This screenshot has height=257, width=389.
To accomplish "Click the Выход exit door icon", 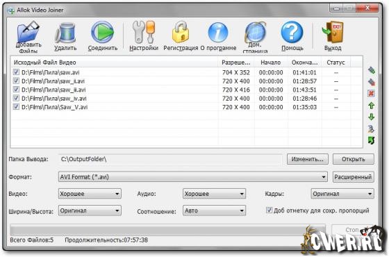I will 333,32.
